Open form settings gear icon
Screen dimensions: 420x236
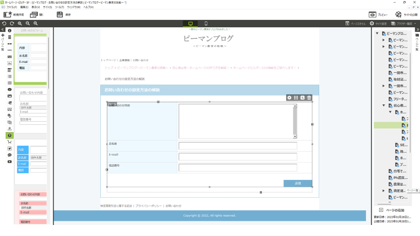coord(289,98)
